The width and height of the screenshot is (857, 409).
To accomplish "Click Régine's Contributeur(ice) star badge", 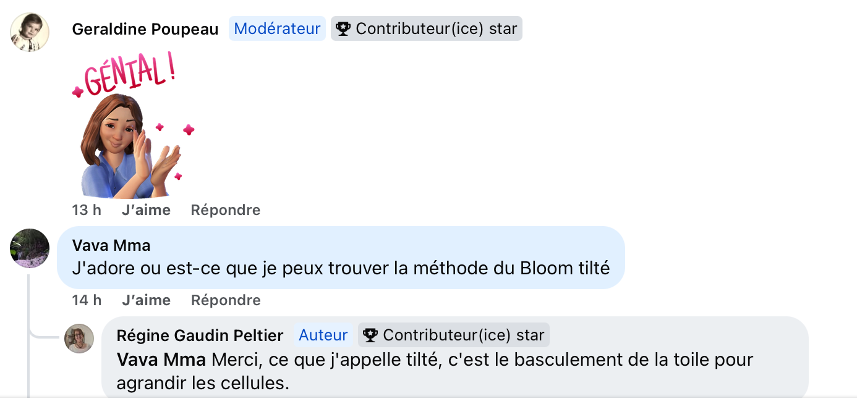I will [454, 335].
